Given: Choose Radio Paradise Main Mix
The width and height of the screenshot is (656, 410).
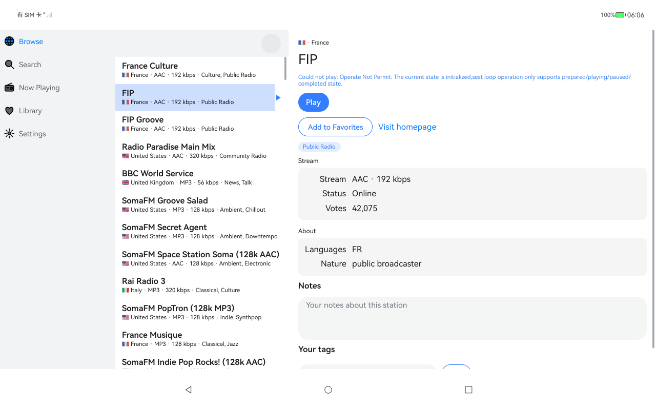Looking at the screenshot, I should click(195, 151).
